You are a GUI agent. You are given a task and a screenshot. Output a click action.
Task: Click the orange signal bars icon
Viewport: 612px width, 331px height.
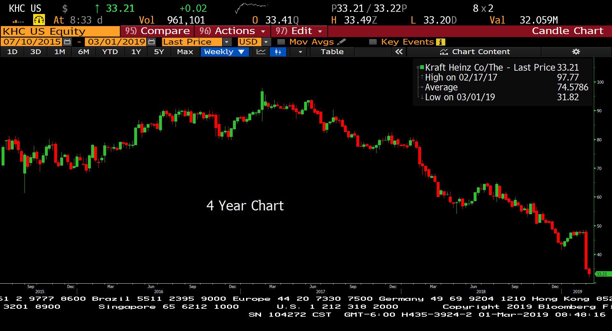pyautogui.click(x=18, y=21)
